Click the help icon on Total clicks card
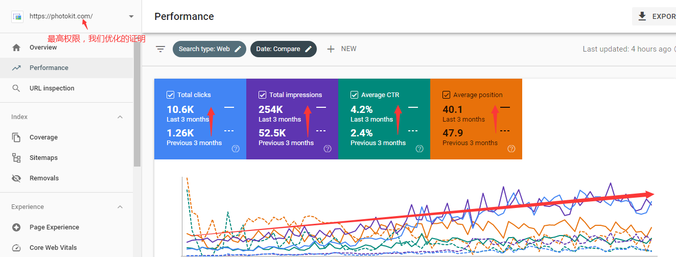Viewport: 676px width, 257px height. (236, 149)
